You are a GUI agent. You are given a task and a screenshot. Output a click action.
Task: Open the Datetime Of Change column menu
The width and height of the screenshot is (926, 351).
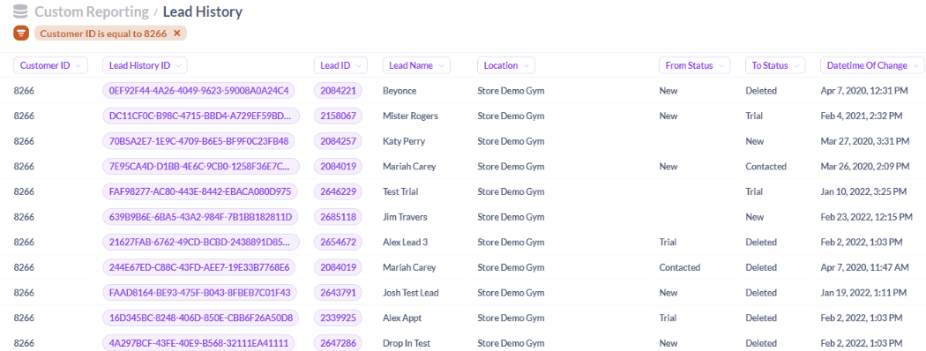coord(872,65)
